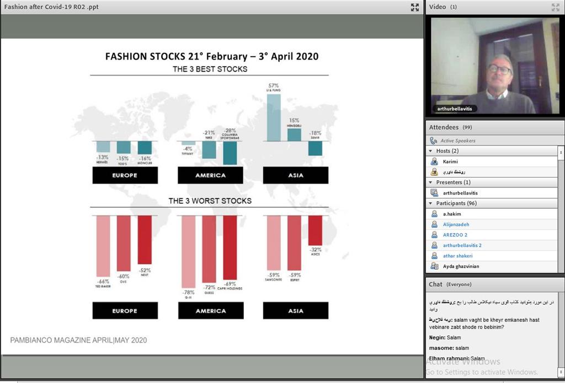
Task: Click the chat message from masome
Action: click(x=449, y=348)
